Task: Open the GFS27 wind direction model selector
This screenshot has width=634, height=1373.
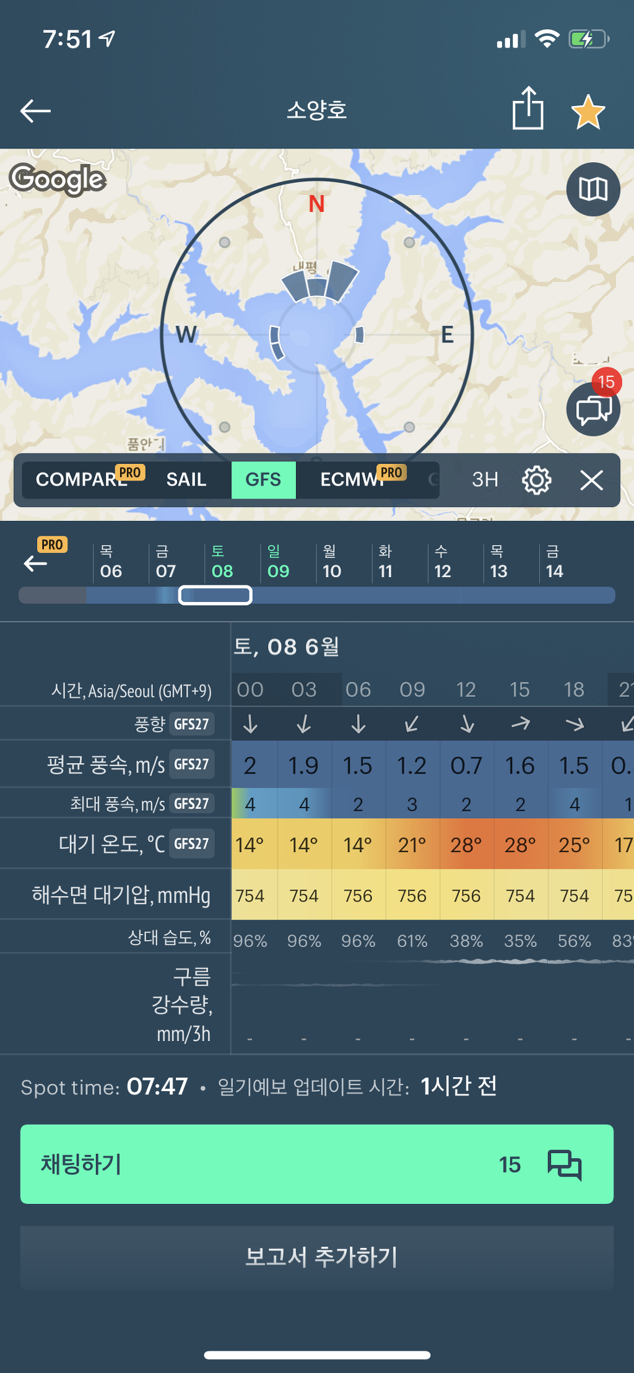Action: click(191, 724)
